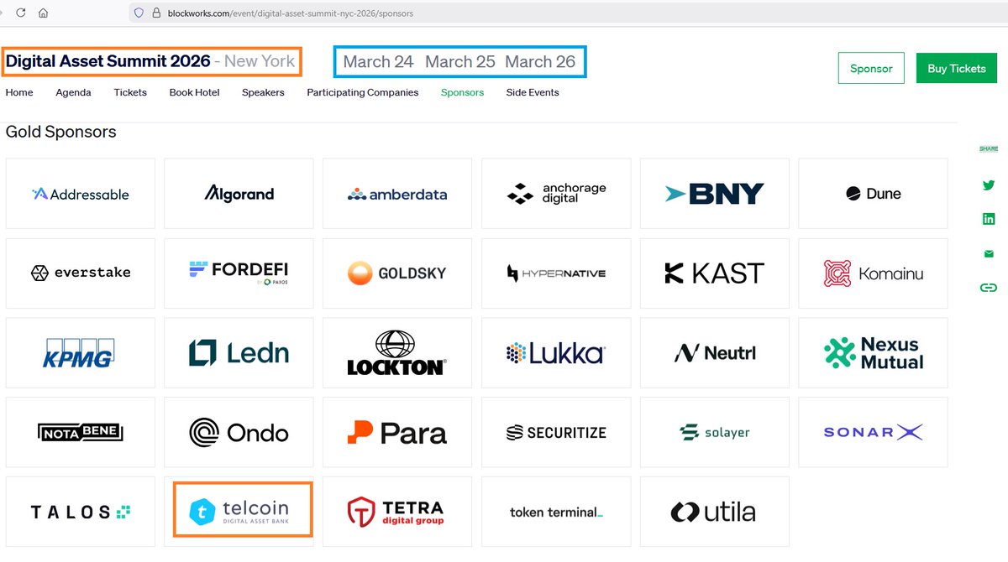Open the solayer sponsor logo
The height and width of the screenshot is (562, 1008).
(x=715, y=432)
